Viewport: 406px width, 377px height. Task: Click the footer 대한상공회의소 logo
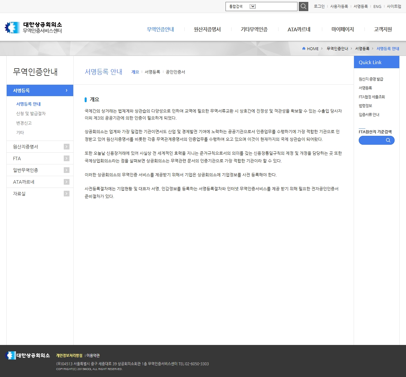coord(28,355)
